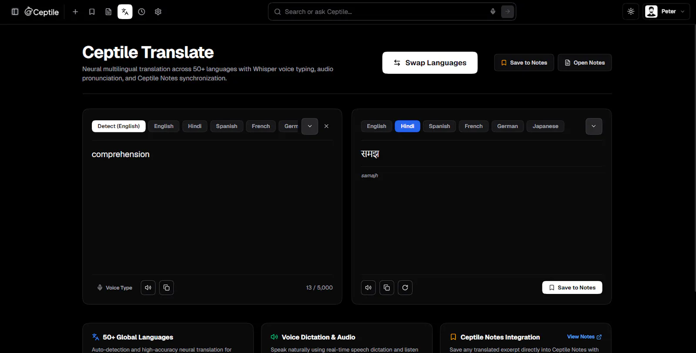
Task: Choose German as source language
Action: pos(290,126)
